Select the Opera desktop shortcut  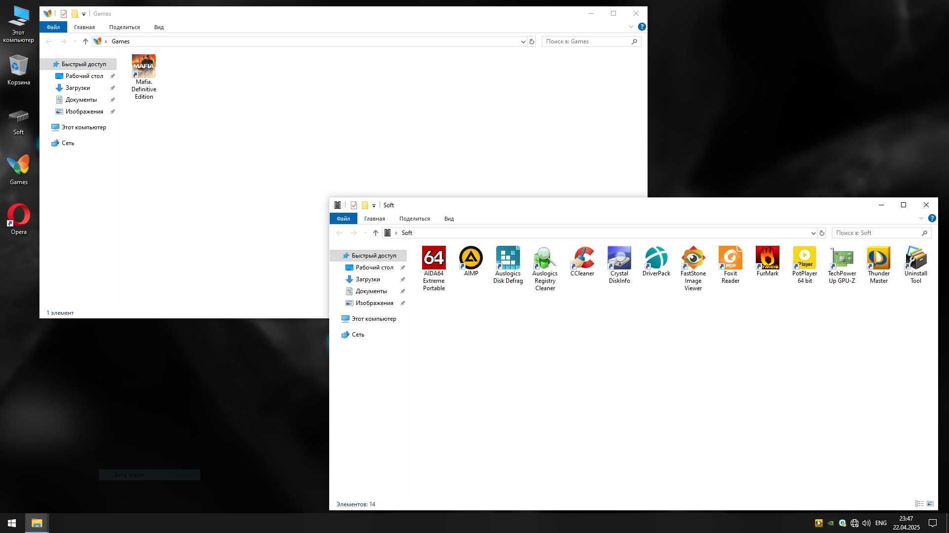tap(18, 219)
